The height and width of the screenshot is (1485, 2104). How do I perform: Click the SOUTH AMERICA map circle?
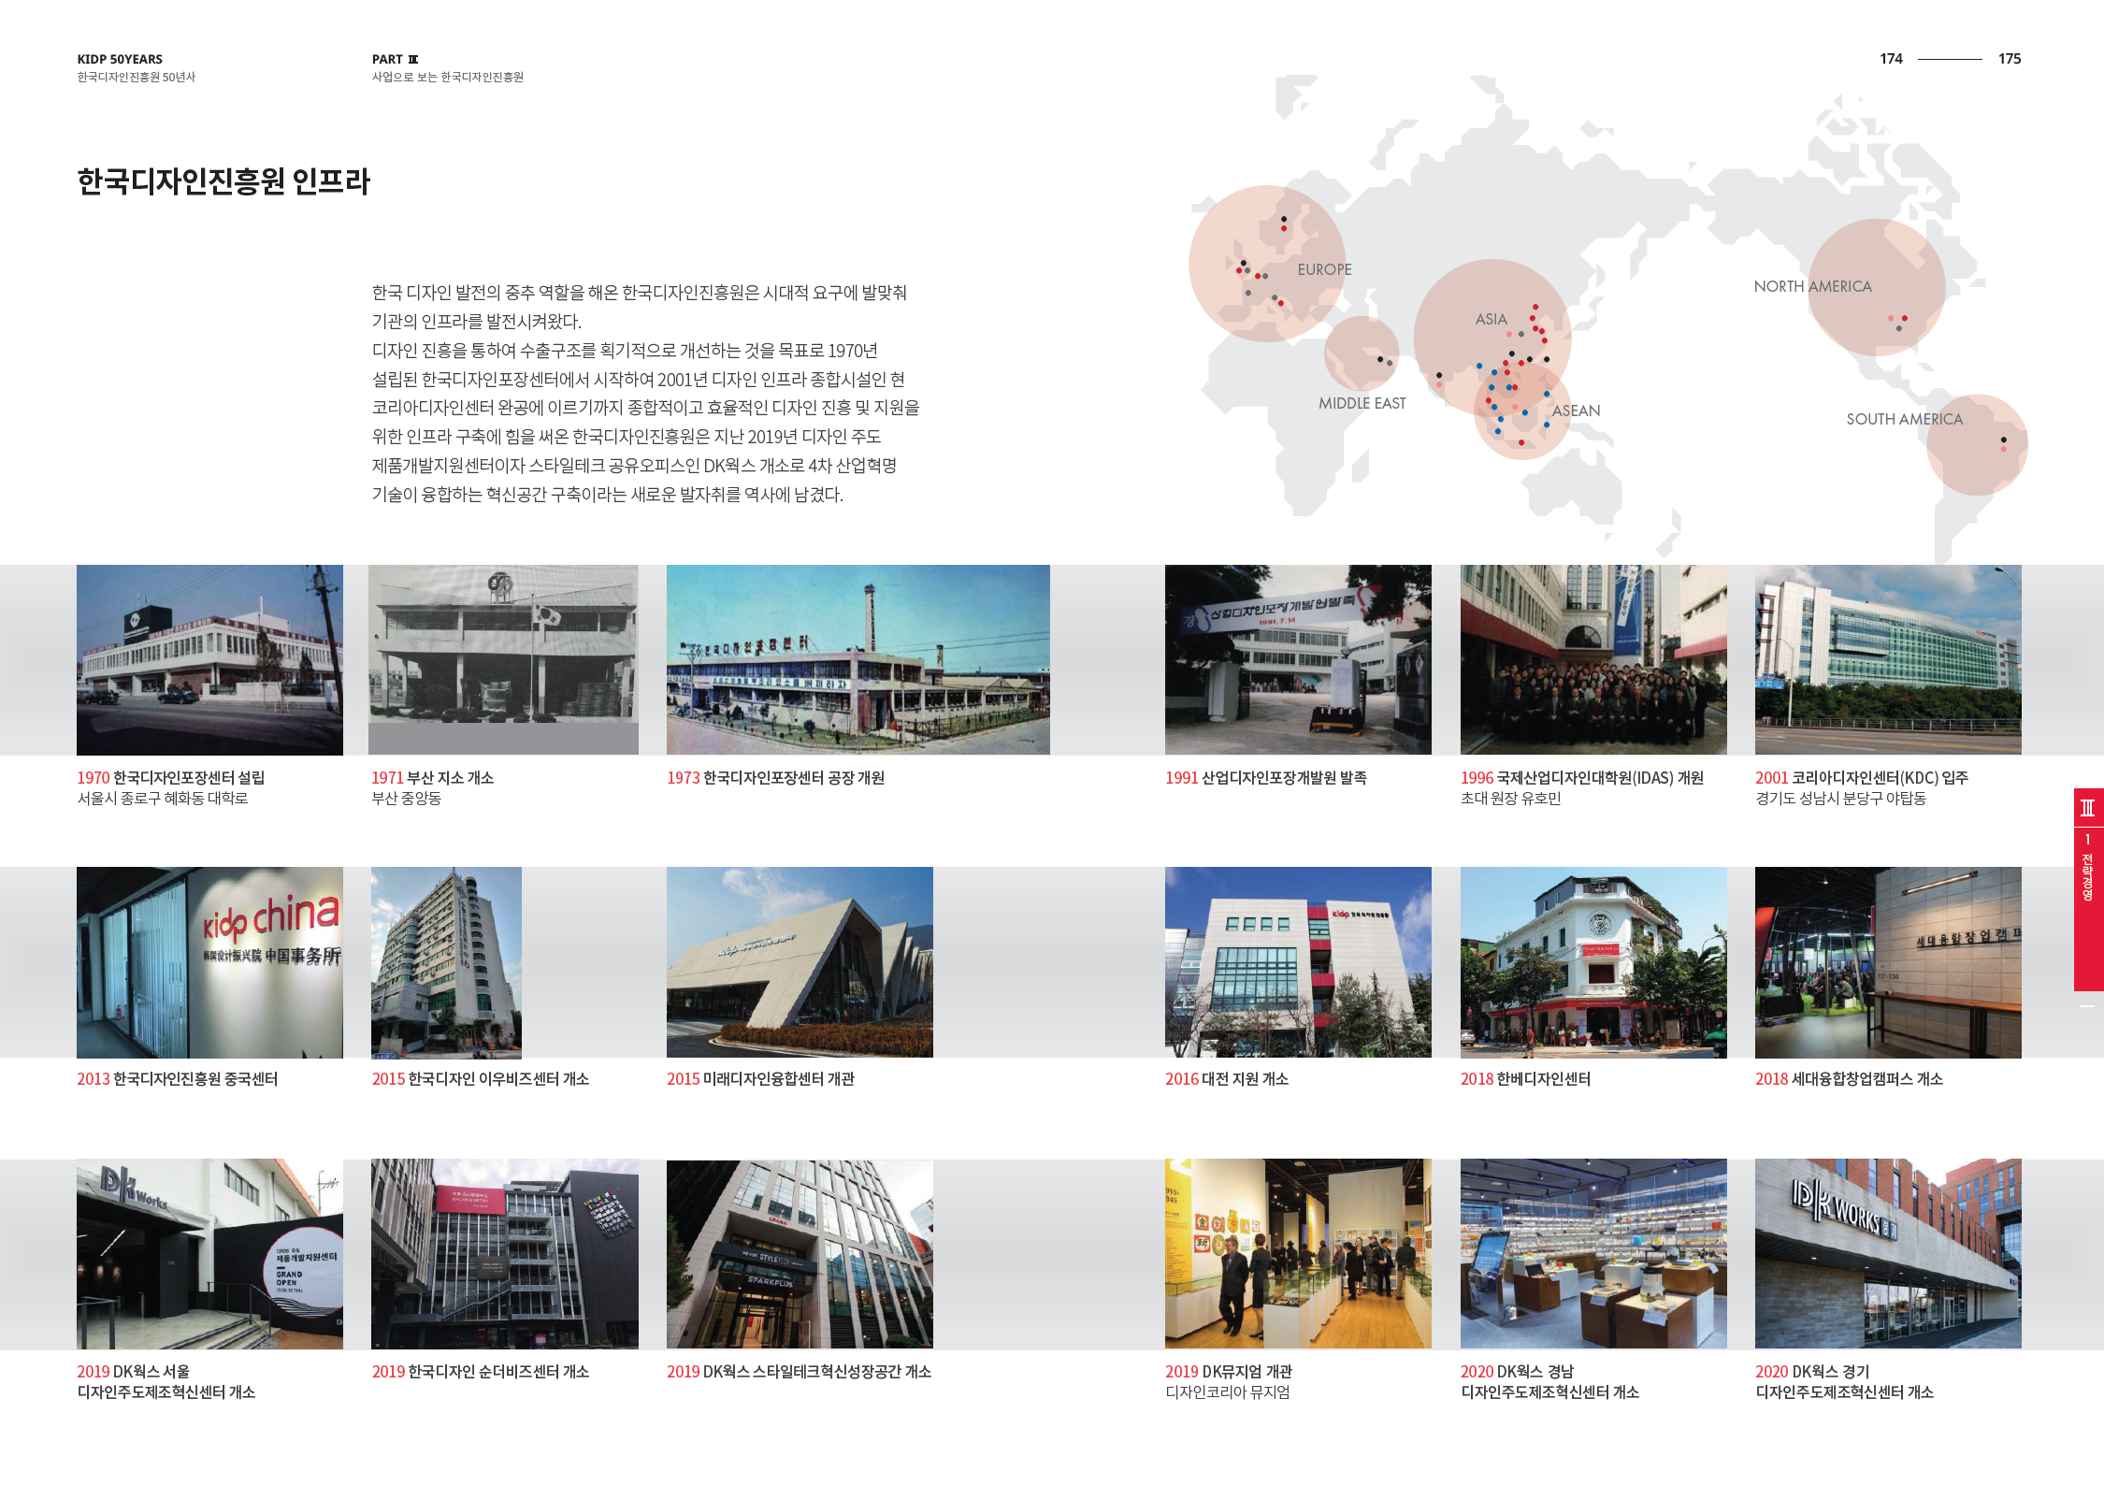1977,444
